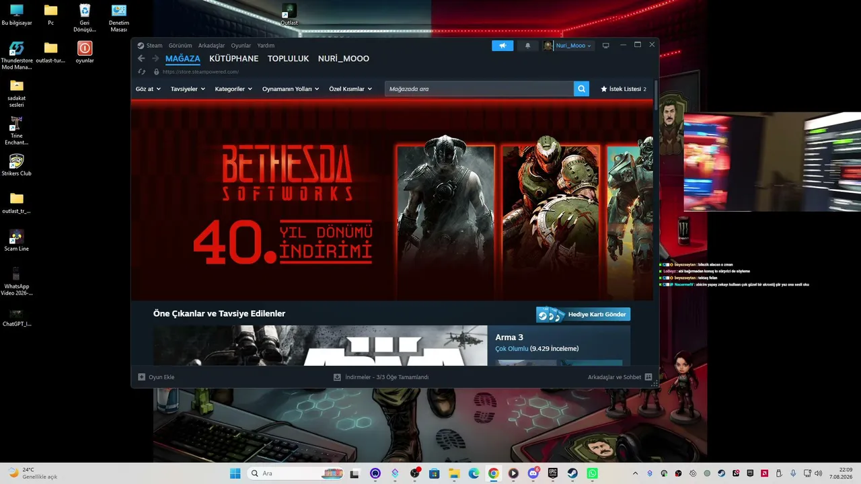
Task: Reload the Steam store page
Action: [141, 72]
